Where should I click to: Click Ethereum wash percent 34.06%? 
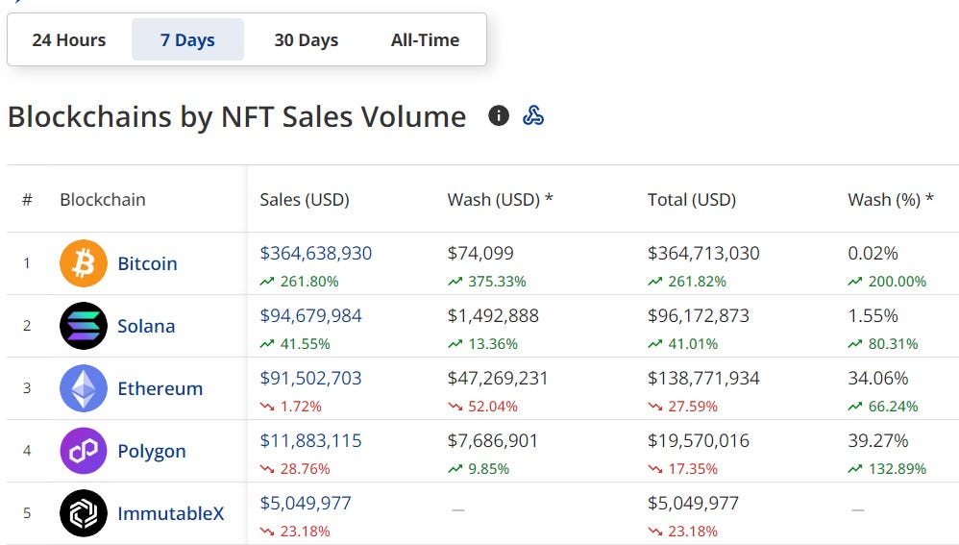(877, 378)
